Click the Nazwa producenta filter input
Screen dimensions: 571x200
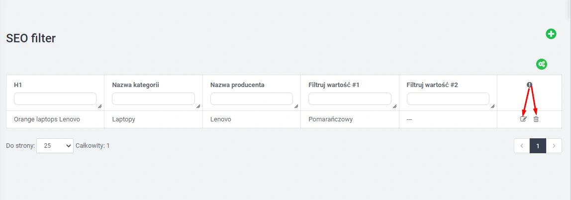[x=251, y=99]
